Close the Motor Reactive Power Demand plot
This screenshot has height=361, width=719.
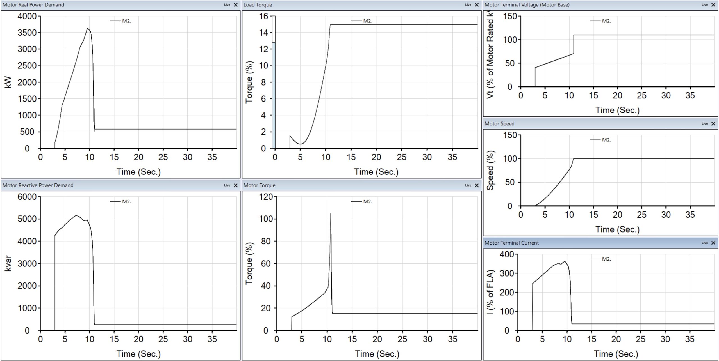(236, 185)
